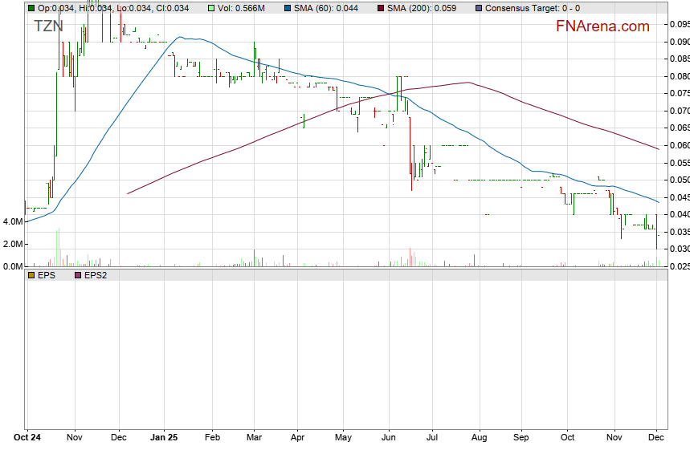Click the Oct 24 date axis label
This screenshot has height=454, width=690.
point(26,439)
